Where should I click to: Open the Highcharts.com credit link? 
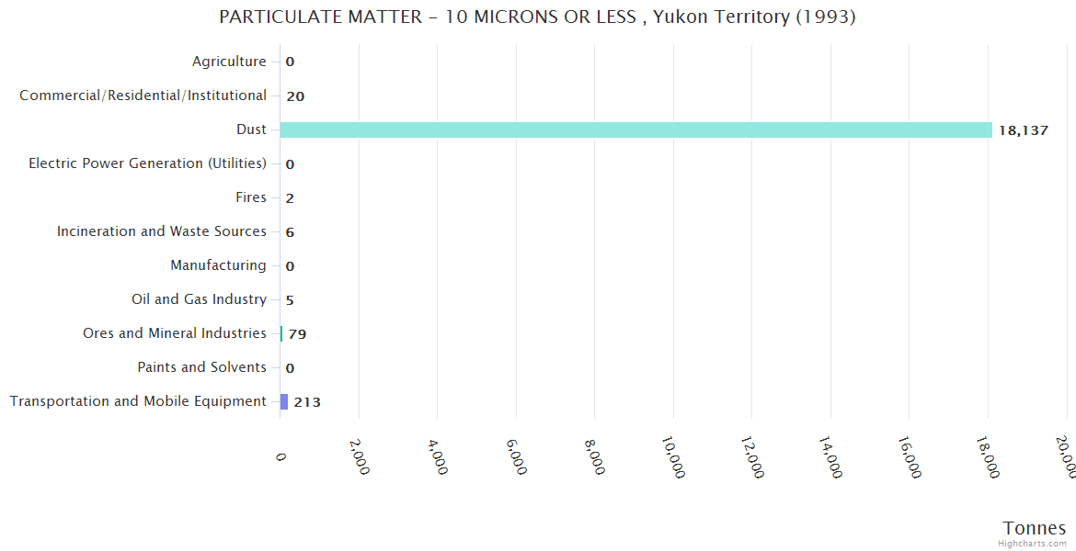1033,544
